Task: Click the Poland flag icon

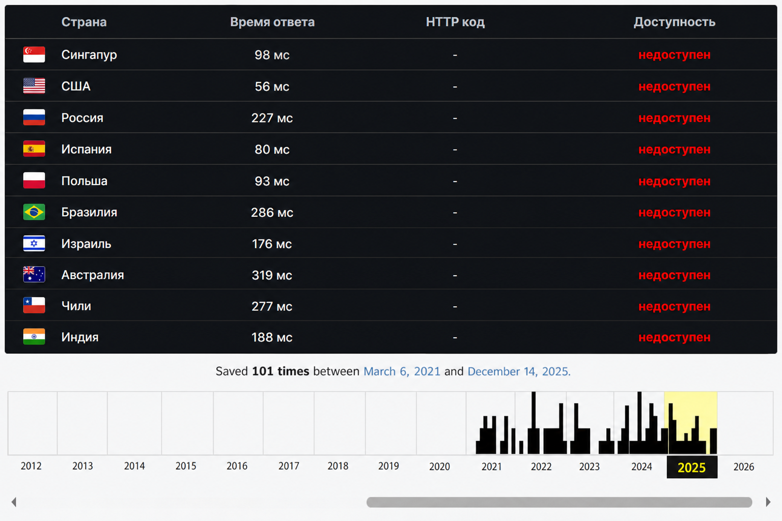Action: pos(34,181)
